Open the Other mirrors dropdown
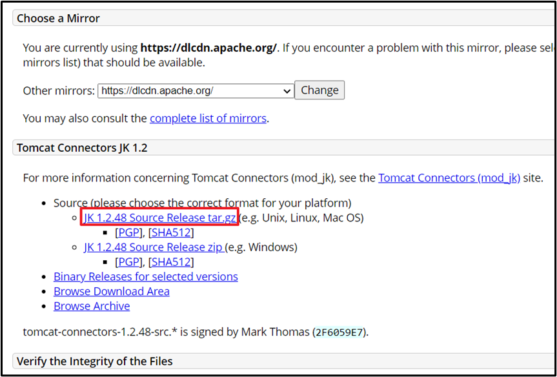 [x=196, y=90]
